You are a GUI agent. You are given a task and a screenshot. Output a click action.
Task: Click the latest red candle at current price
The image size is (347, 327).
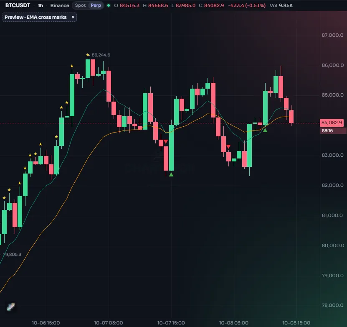tap(291, 117)
